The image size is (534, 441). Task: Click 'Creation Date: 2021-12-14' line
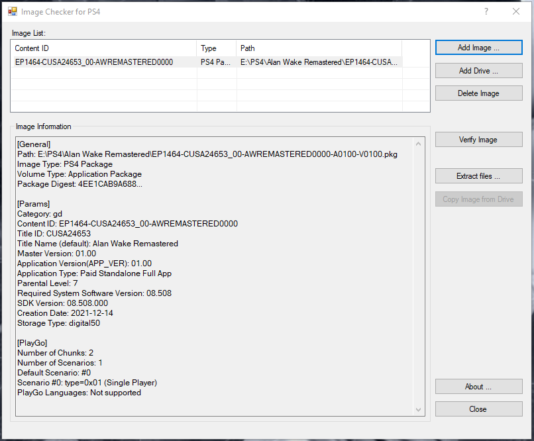point(65,313)
